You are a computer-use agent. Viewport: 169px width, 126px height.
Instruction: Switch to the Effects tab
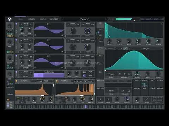click(x=32, y=19)
